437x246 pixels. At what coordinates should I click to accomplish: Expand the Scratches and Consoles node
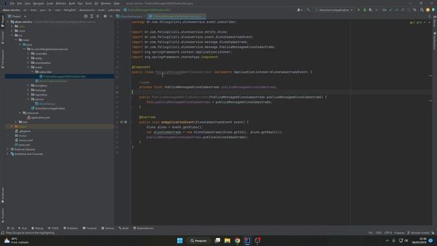tap(8, 154)
